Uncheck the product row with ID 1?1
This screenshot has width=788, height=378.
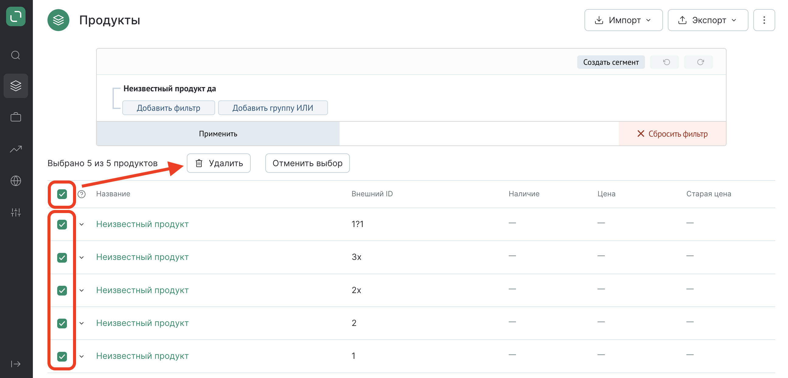62,225
